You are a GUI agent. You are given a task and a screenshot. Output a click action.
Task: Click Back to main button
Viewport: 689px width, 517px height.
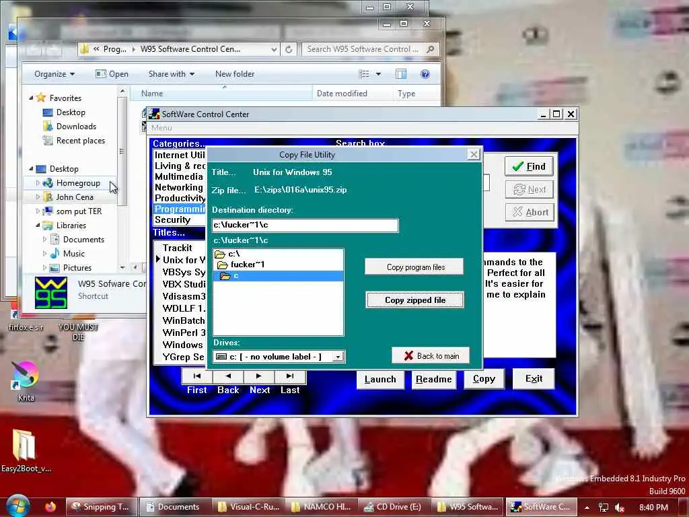point(431,355)
